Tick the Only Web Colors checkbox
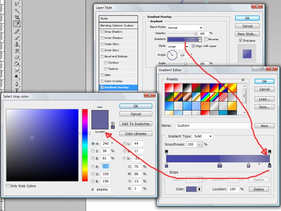 (x=8, y=186)
